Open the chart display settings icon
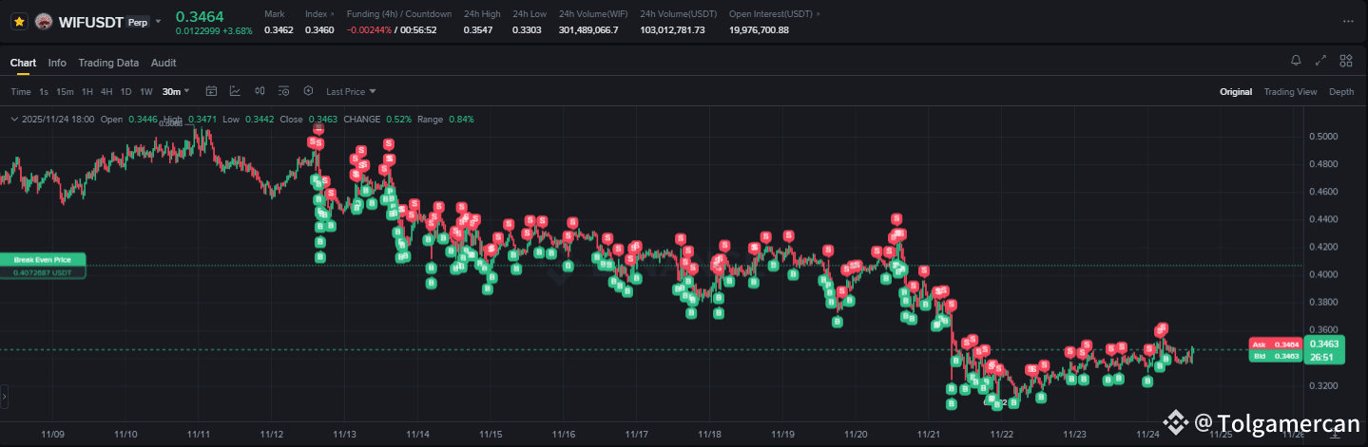1368x447 pixels. click(x=283, y=91)
